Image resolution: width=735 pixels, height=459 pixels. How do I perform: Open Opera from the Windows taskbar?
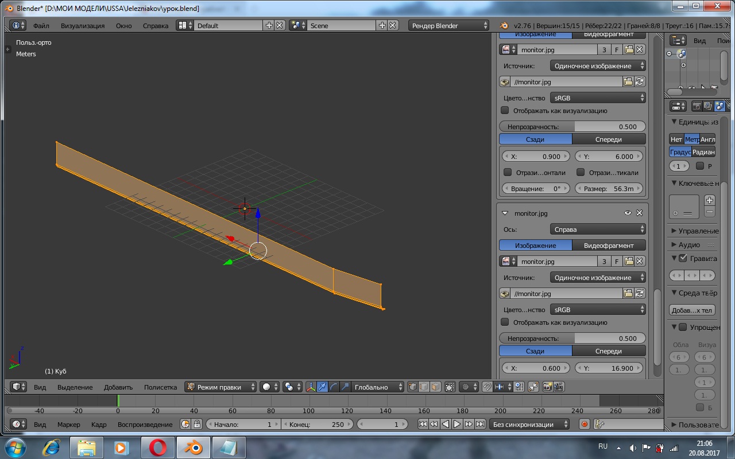(x=158, y=448)
